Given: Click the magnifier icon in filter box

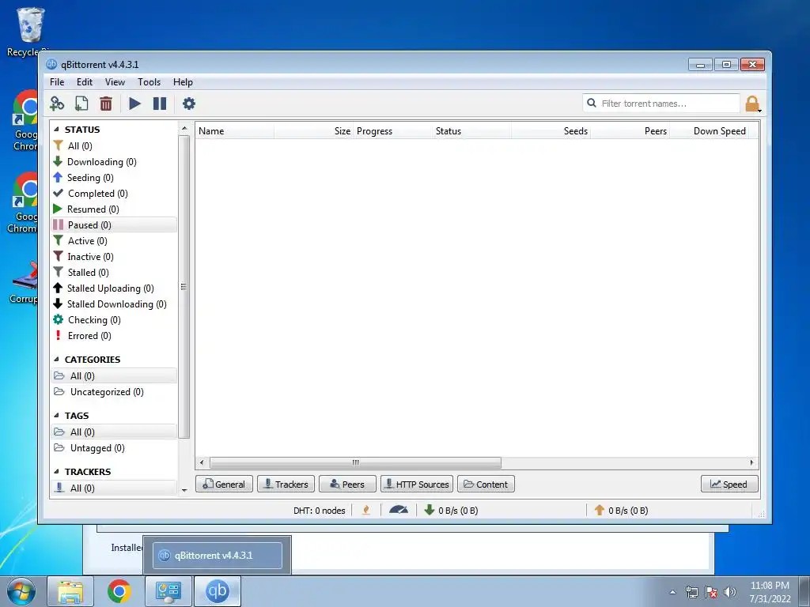Looking at the screenshot, I should [592, 104].
